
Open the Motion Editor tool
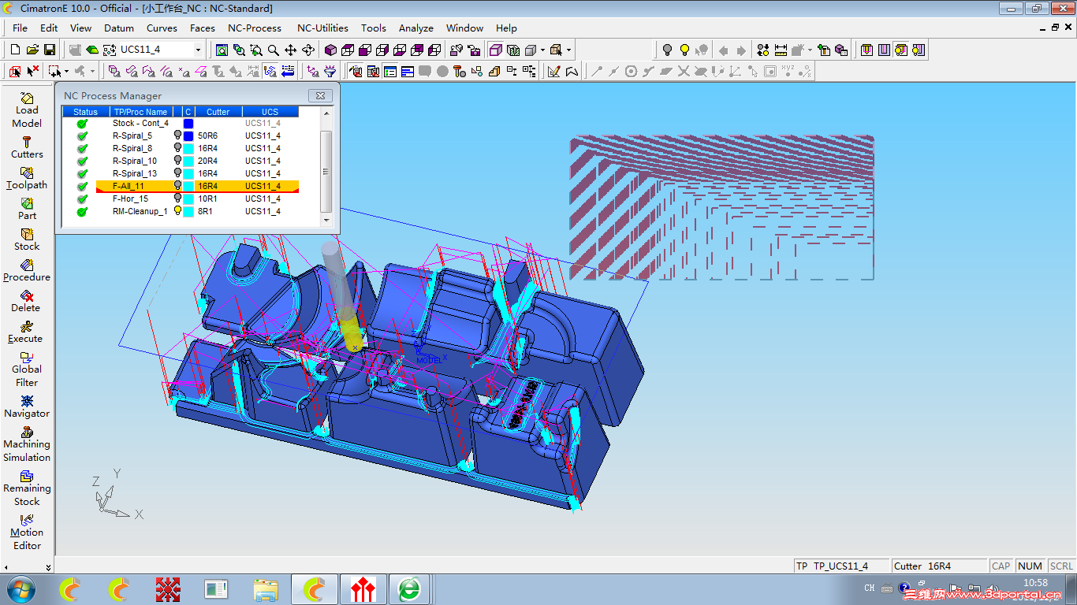pos(27,532)
